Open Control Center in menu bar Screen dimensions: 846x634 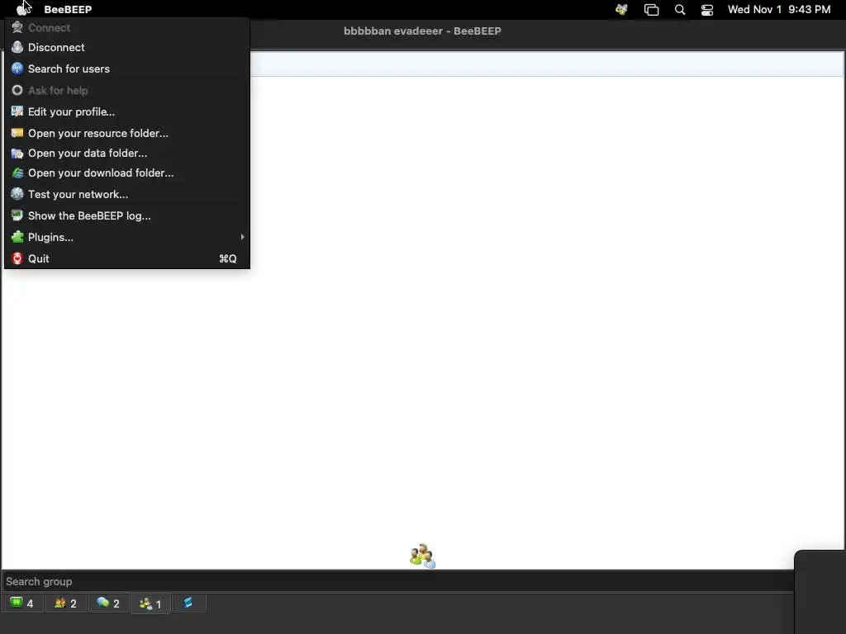point(707,10)
